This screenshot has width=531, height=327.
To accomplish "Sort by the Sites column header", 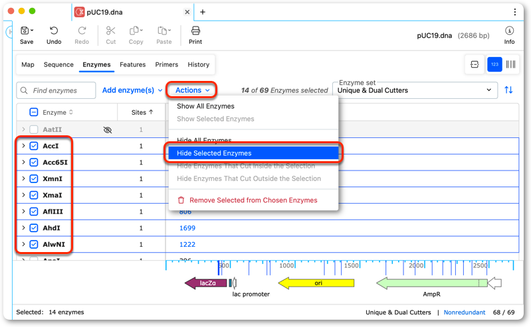I will coord(142,112).
